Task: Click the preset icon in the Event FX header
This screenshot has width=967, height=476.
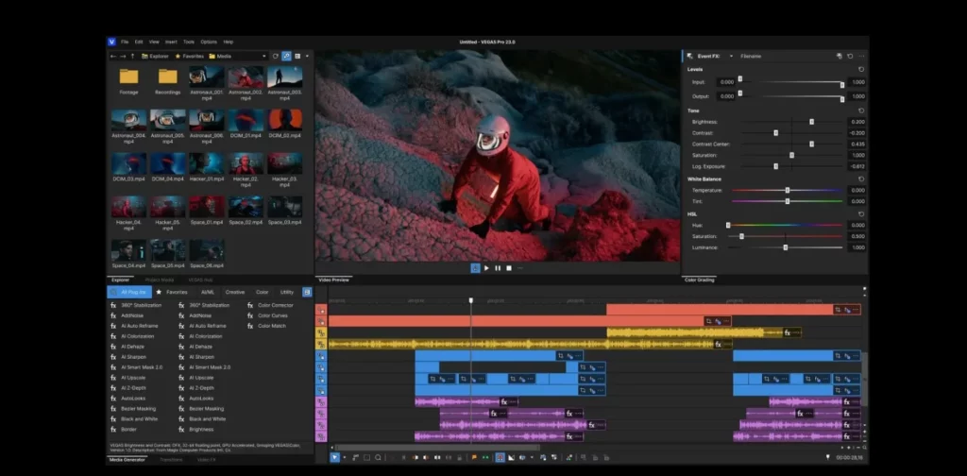Action: 840,56
